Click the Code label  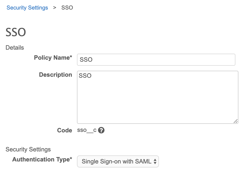click(64, 130)
